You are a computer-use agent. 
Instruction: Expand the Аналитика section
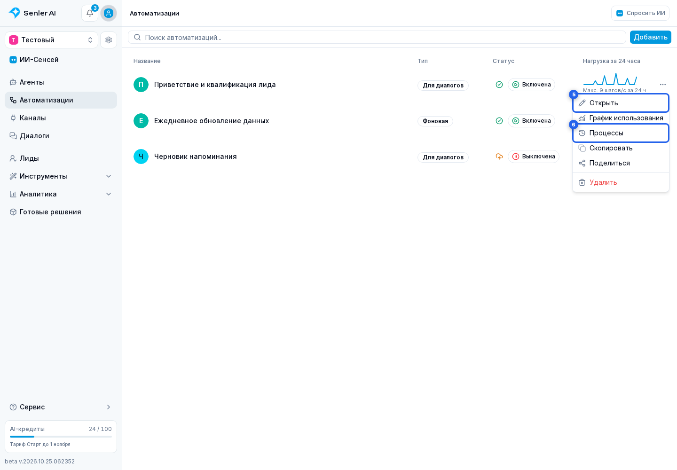[x=61, y=194]
